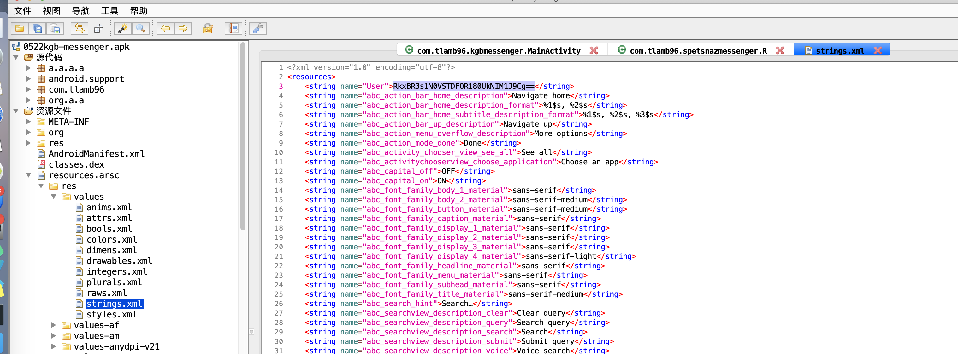Click the Save all icon

pos(37,29)
